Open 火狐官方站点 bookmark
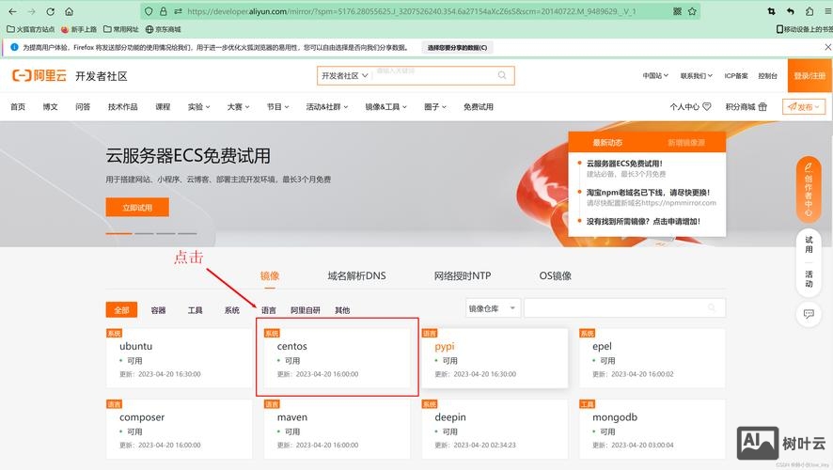 pyautogui.click(x=31, y=29)
